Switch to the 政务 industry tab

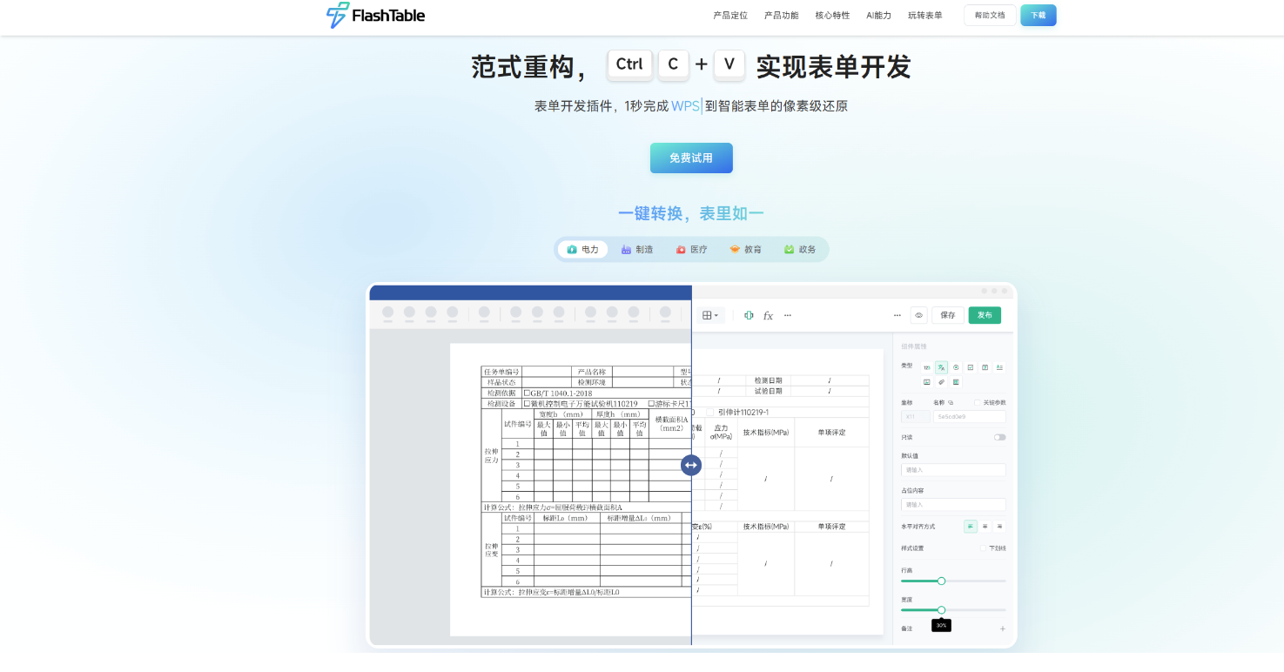pos(800,250)
